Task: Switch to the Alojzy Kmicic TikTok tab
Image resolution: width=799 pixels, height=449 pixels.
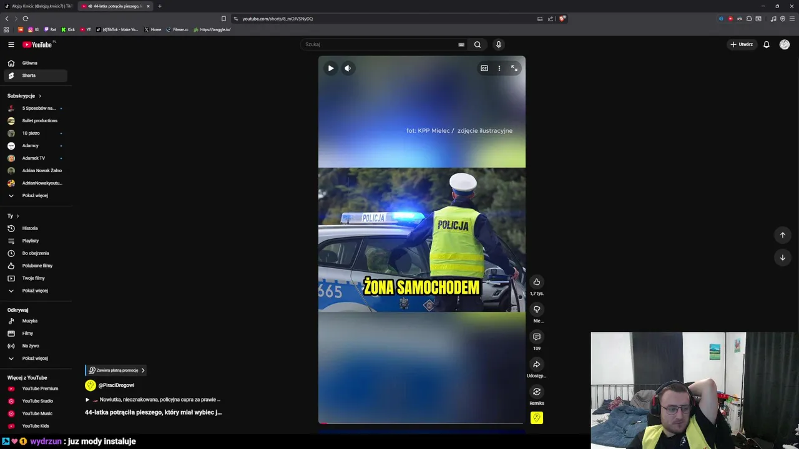Action: pyautogui.click(x=39, y=6)
